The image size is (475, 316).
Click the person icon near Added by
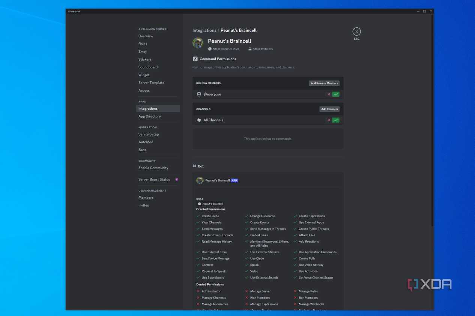[250, 49]
